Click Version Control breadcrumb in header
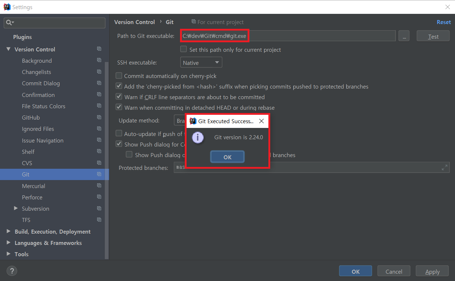The width and height of the screenshot is (455, 281). click(134, 22)
